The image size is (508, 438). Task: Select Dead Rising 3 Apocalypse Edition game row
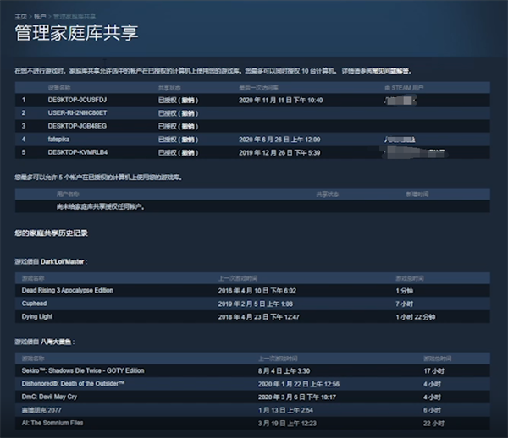click(x=252, y=291)
